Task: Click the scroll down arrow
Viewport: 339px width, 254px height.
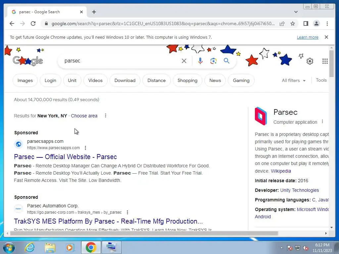Action: coord(331,228)
